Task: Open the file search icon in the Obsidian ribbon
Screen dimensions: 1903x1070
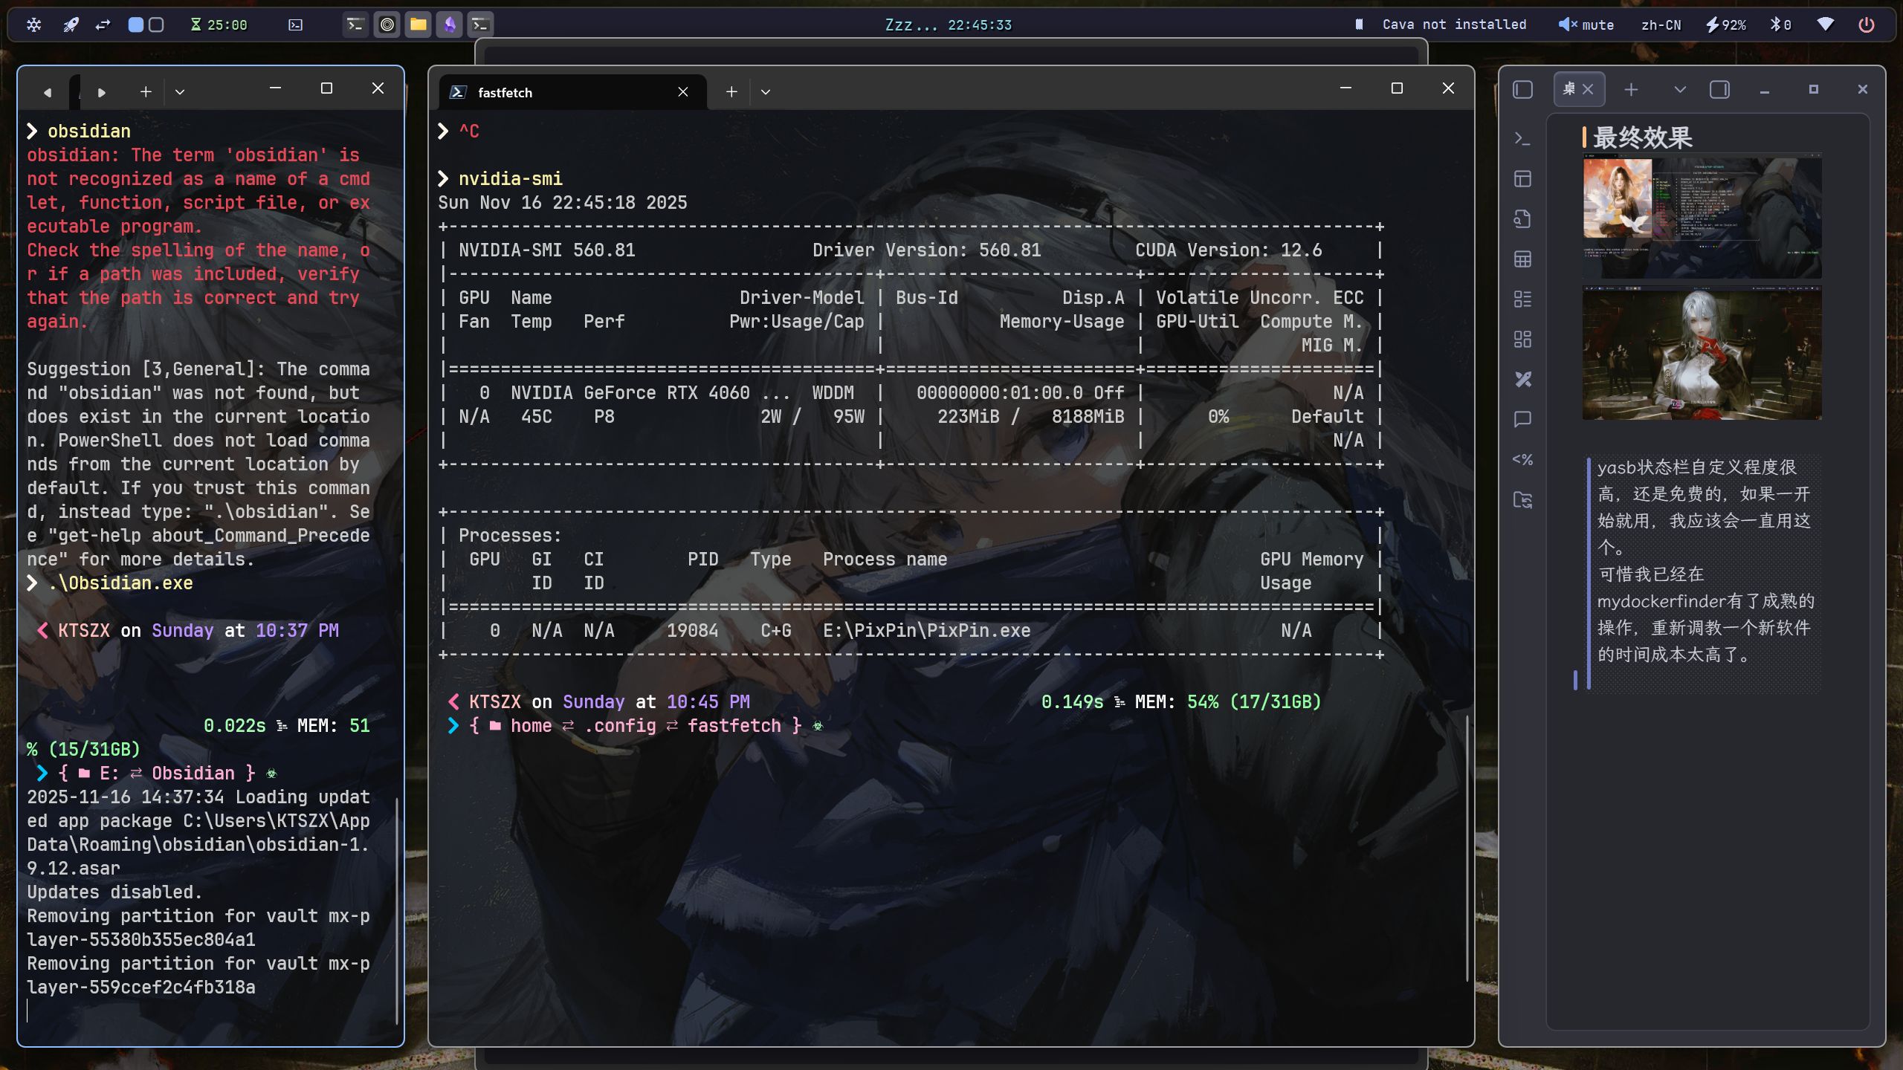Action: [1522, 219]
